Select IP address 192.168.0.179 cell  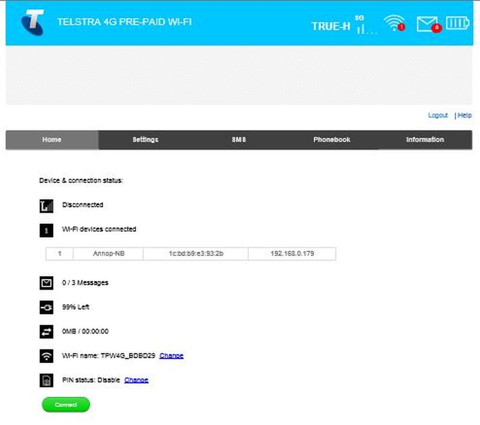[x=292, y=254]
